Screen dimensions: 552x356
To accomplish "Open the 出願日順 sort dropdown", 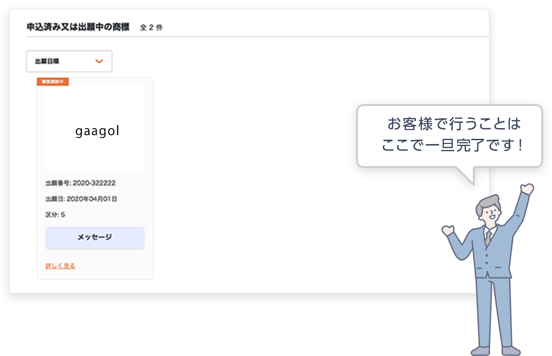I will point(69,61).
